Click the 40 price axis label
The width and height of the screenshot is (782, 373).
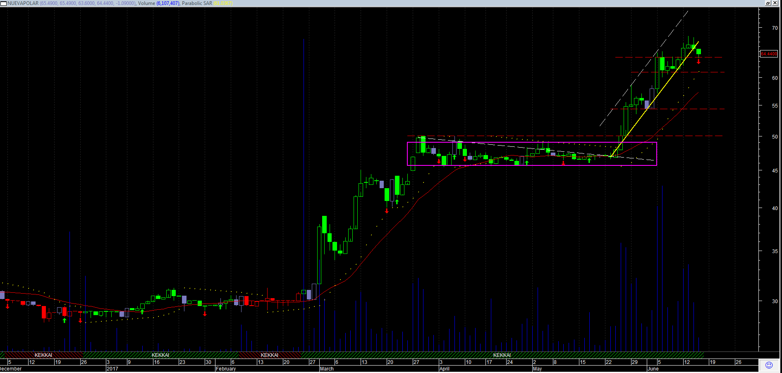[x=775, y=208]
